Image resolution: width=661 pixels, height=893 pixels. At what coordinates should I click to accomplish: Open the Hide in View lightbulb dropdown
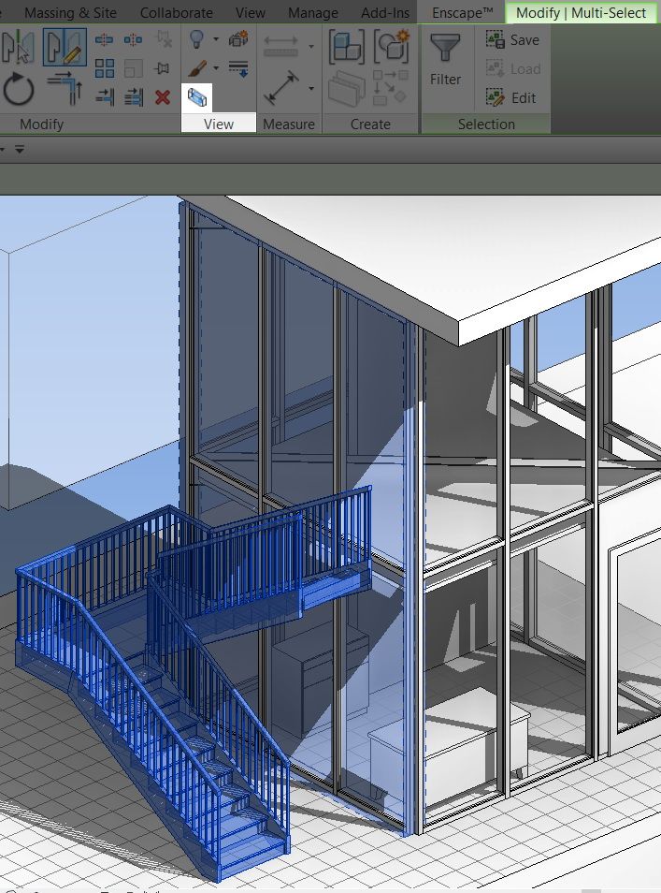pos(216,39)
